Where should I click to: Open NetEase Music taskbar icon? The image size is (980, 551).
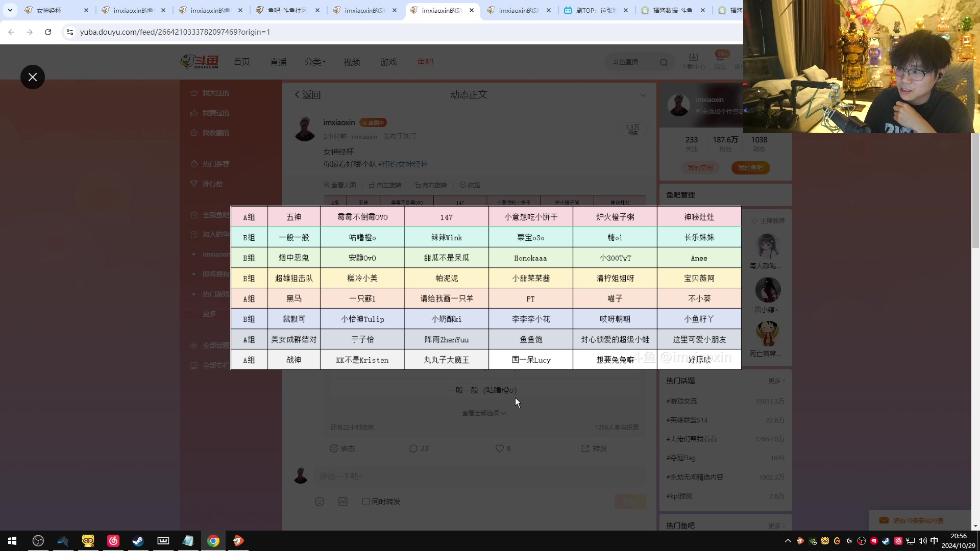113,541
